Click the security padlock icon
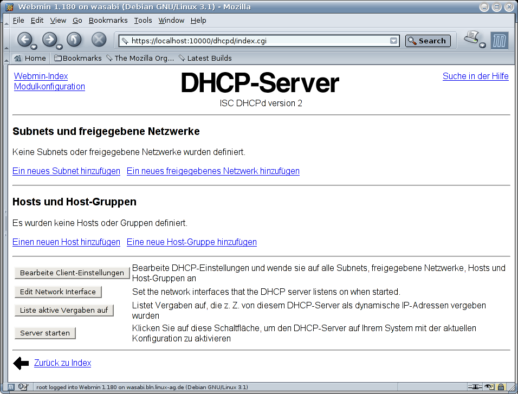518x394 pixels. pos(501,387)
